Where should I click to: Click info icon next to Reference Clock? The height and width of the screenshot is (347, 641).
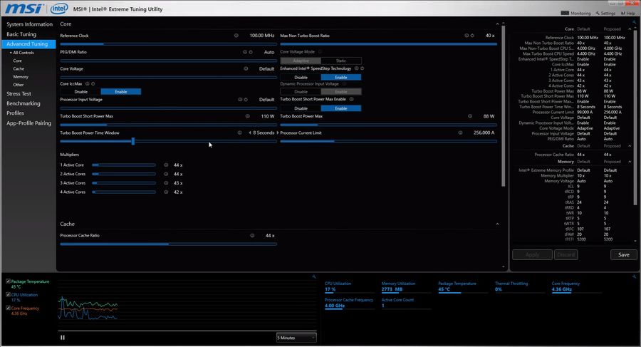pos(236,36)
